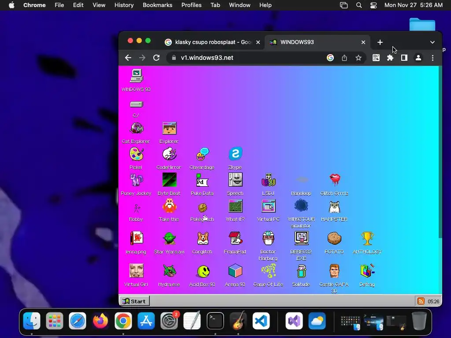Open Poney Jockey icon
451x338 pixels.
click(137, 180)
